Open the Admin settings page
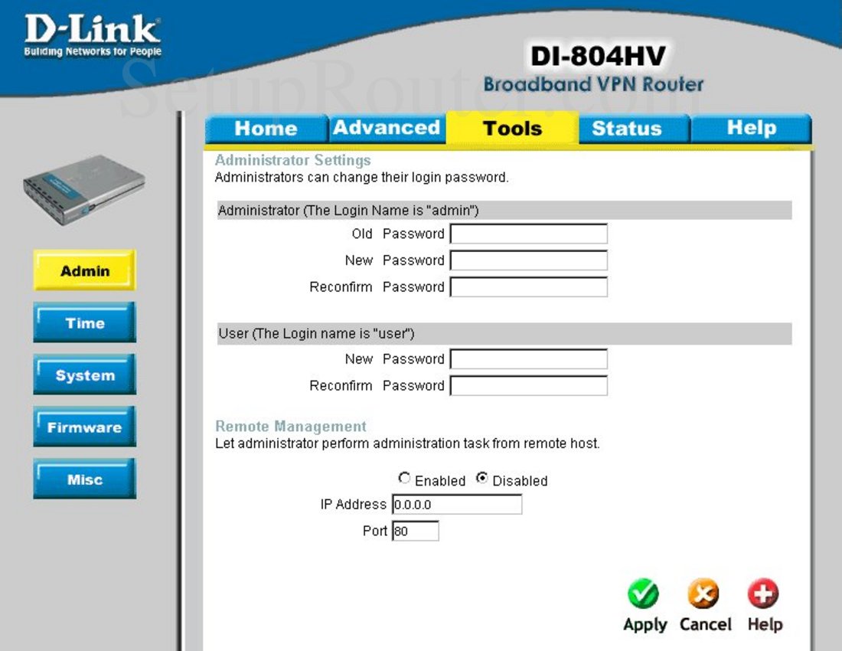The height and width of the screenshot is (651, 842). pos(85,270)
